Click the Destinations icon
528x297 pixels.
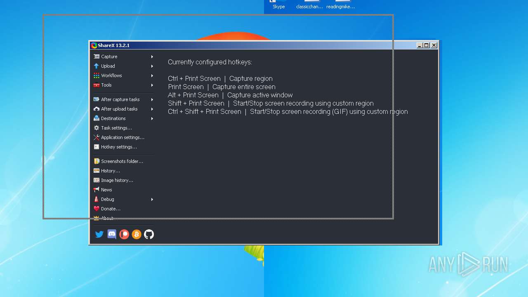coord(97,118)
